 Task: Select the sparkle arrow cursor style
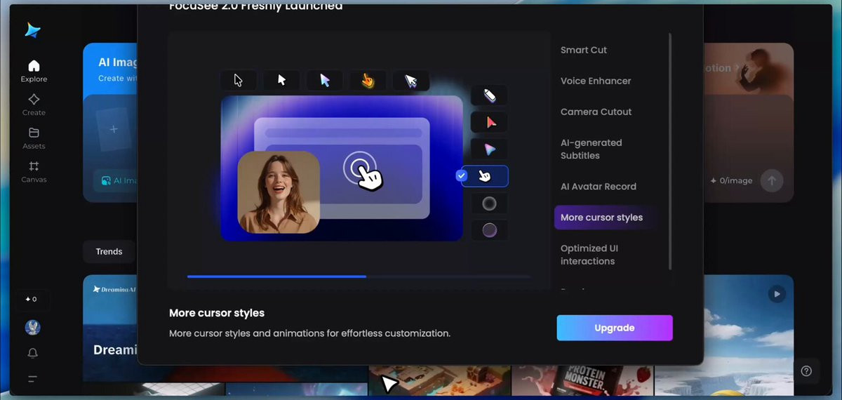click(x=410, y=80)
